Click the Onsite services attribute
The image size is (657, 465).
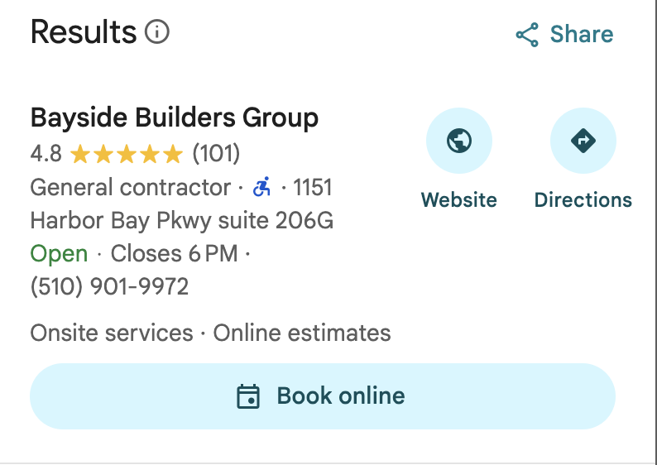(111, 333)
